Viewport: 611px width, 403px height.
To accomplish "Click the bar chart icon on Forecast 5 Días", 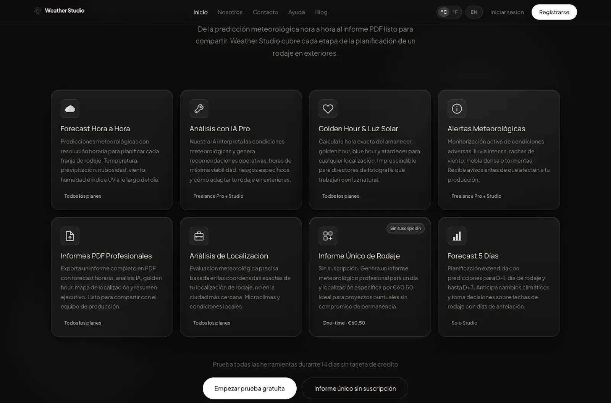I will click(x=457, y=236).
